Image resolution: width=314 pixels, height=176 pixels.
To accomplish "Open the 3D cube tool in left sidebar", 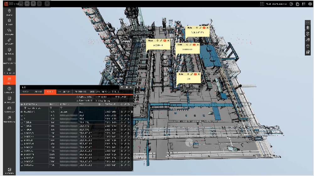I will click(x=9, y=51).
